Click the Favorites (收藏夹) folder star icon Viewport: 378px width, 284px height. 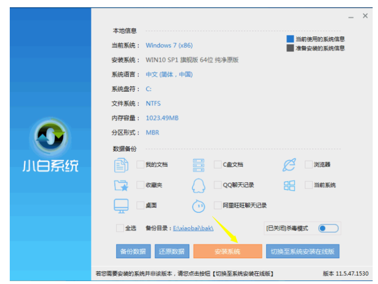coord(121,185)
